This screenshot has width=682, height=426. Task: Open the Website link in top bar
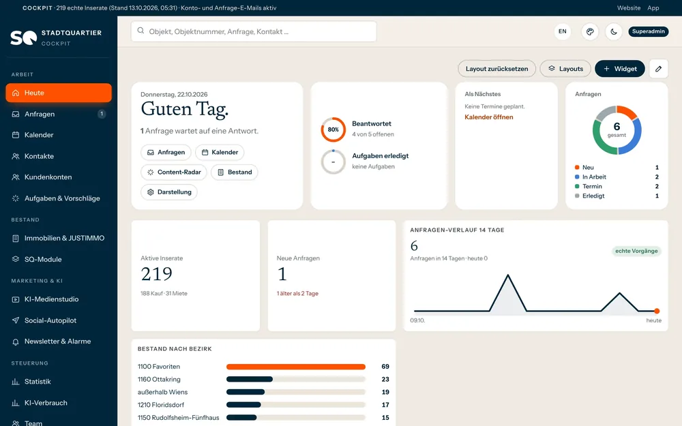tap(629, 7)
